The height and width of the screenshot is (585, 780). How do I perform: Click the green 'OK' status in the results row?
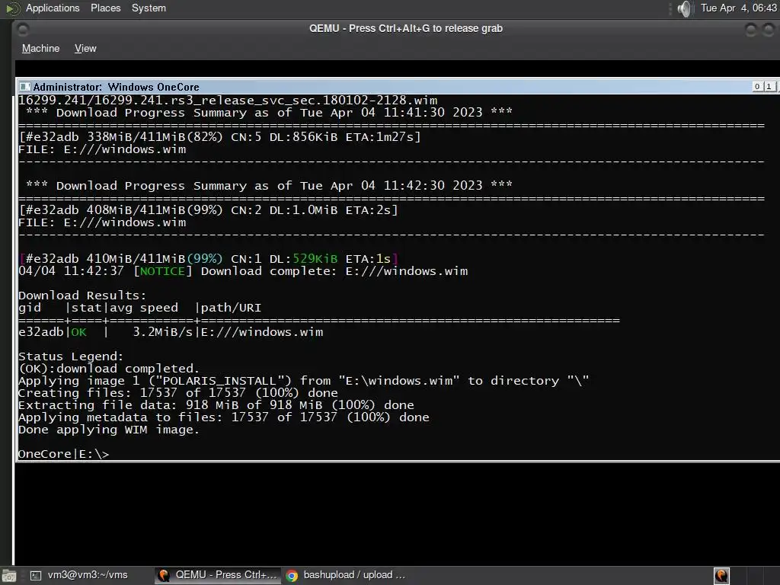(78, 332)
